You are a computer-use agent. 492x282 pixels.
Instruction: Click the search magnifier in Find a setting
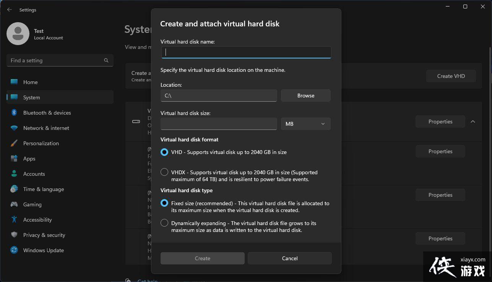[106, 60]
